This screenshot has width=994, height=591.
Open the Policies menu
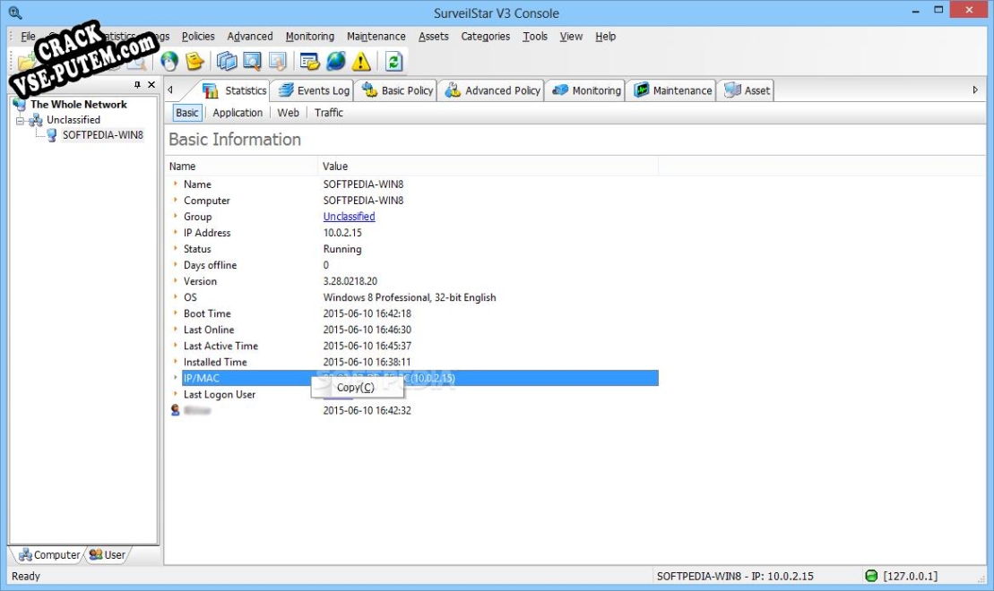click(198, 36)
